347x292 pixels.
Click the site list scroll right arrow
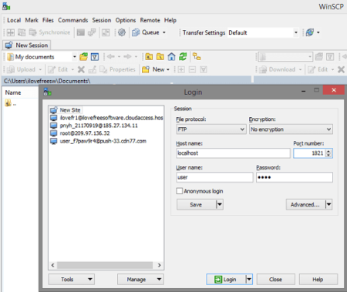[160, 265]
